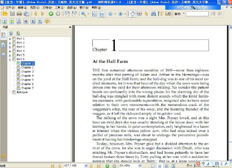The width and height of the screenshot is (232, 168).
Task: Collapse the bookmarks panel with double arrow
Action: [70, 27]
